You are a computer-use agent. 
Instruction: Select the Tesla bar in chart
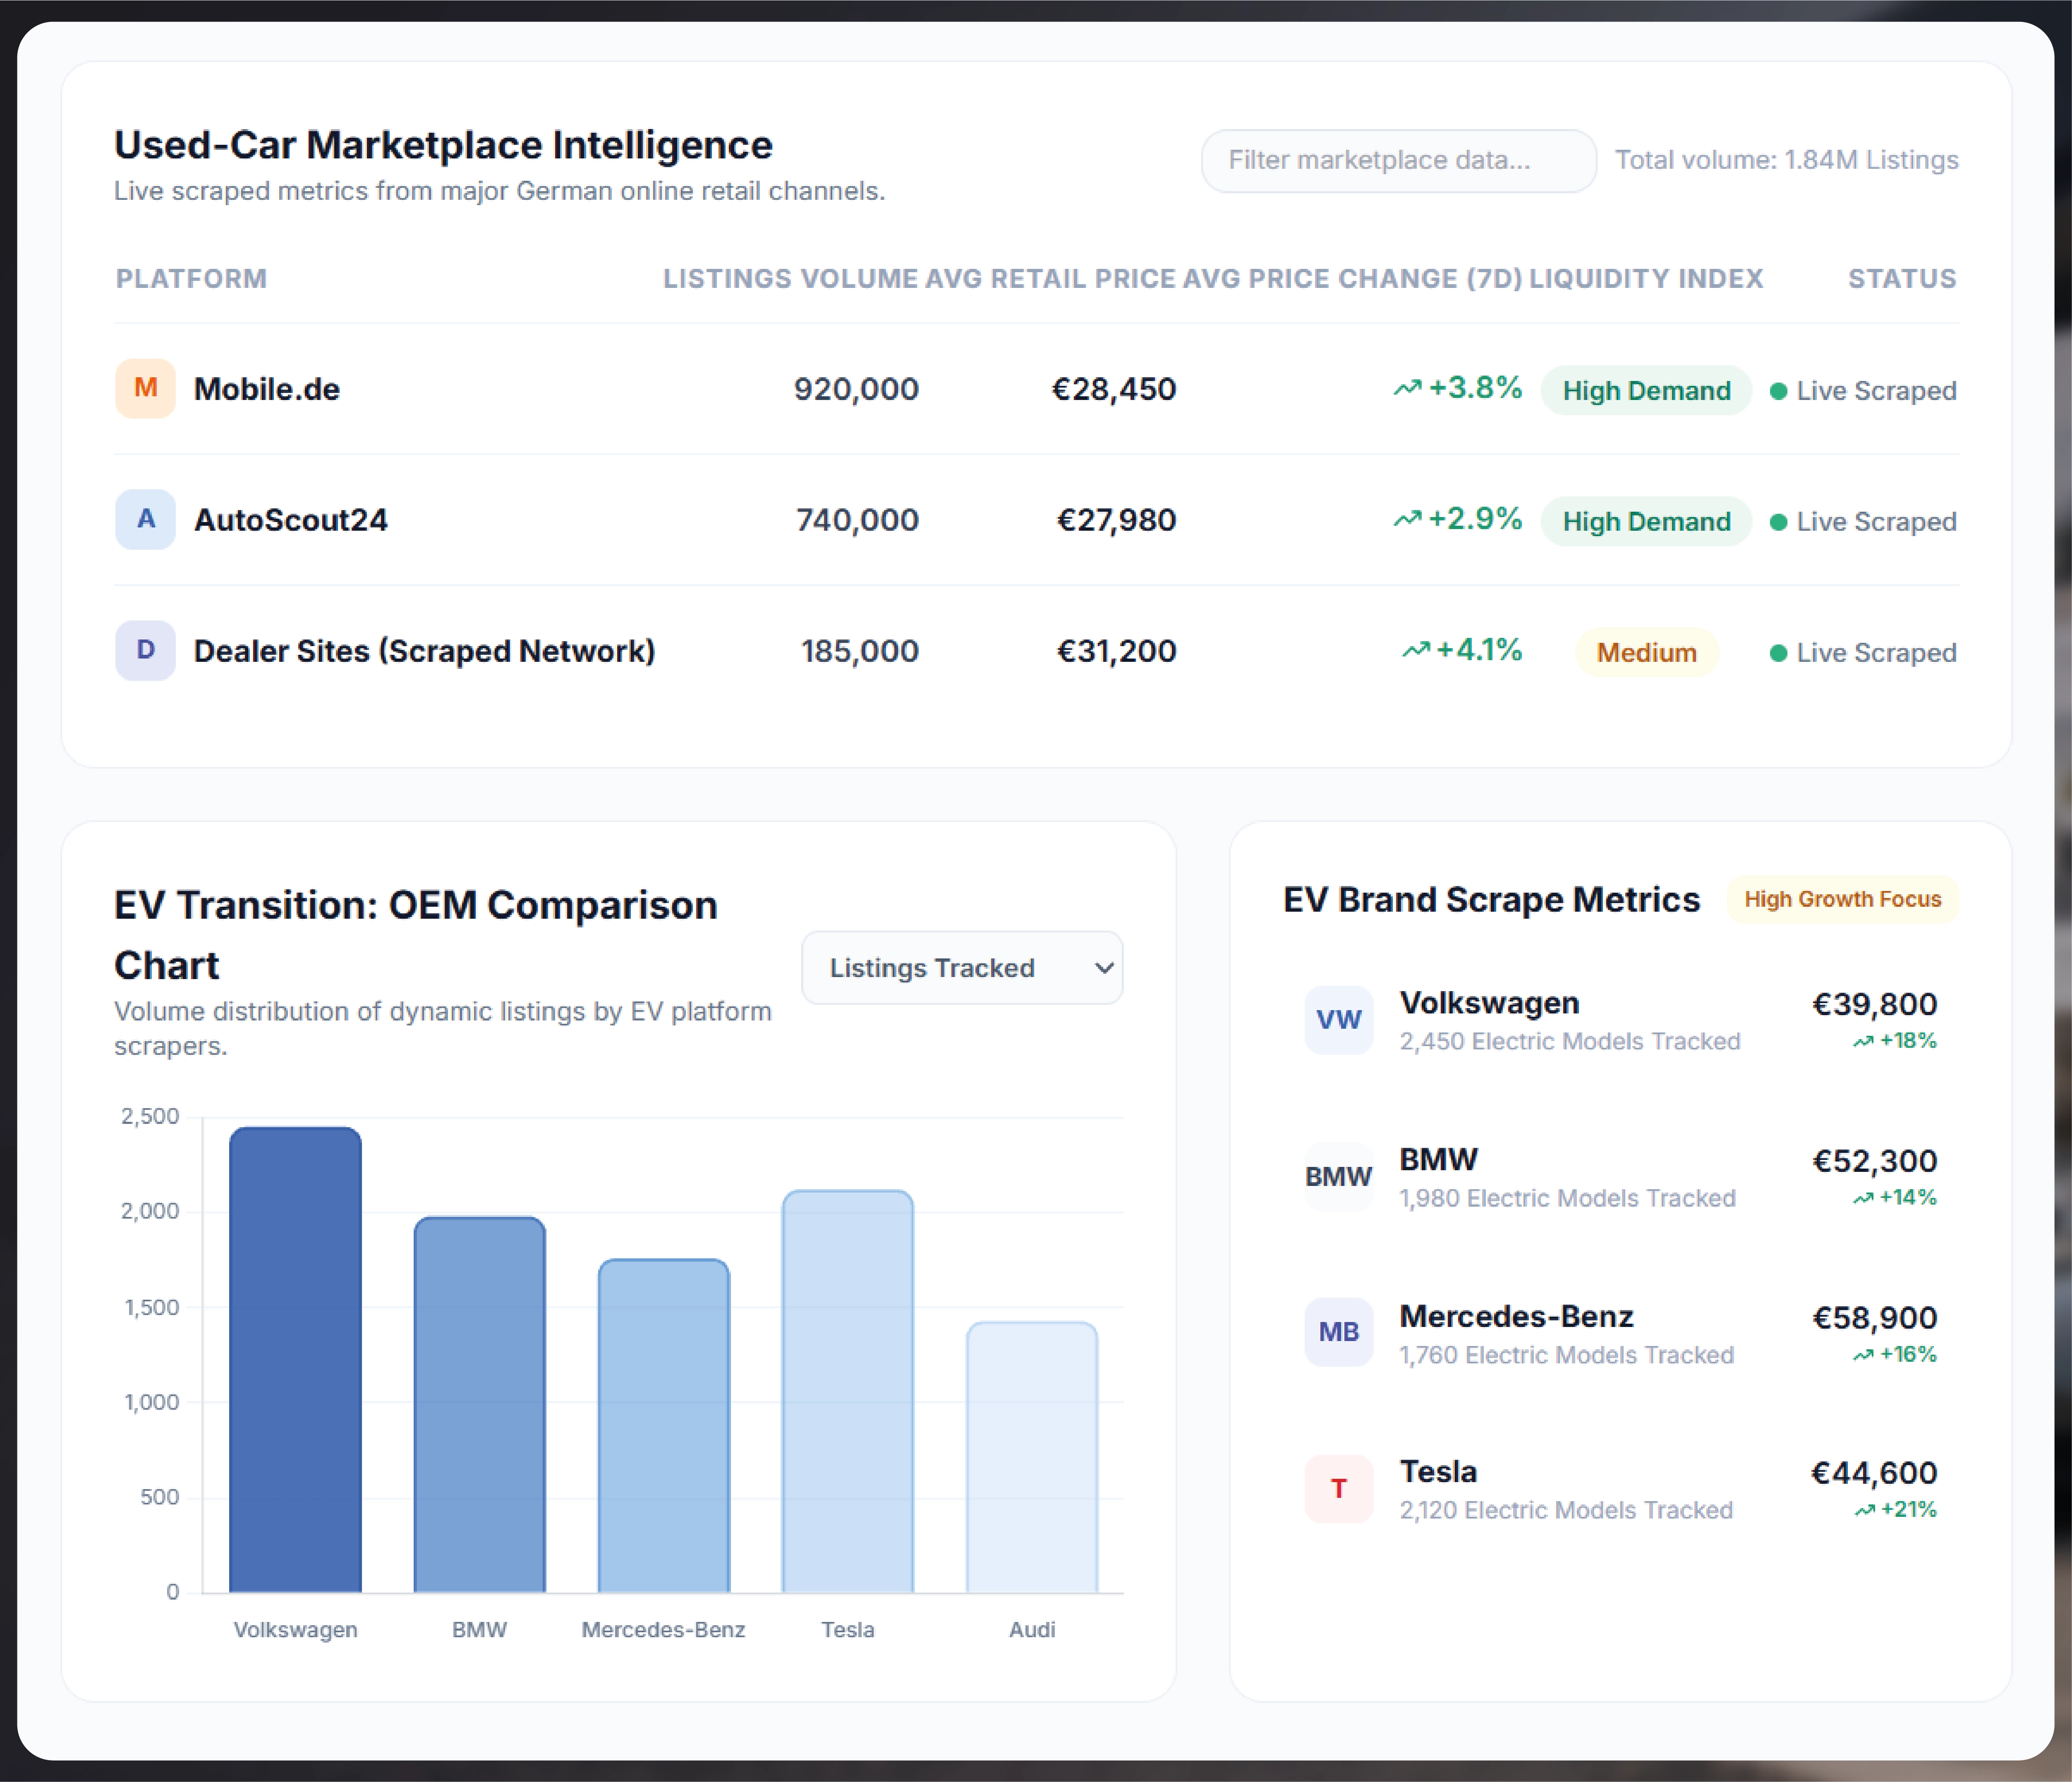click(847, 1391)
